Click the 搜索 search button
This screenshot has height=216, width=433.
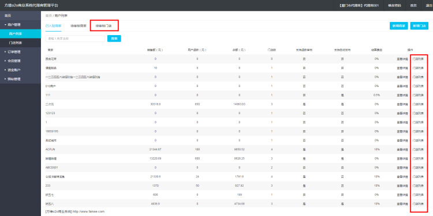tap(114, 39)
